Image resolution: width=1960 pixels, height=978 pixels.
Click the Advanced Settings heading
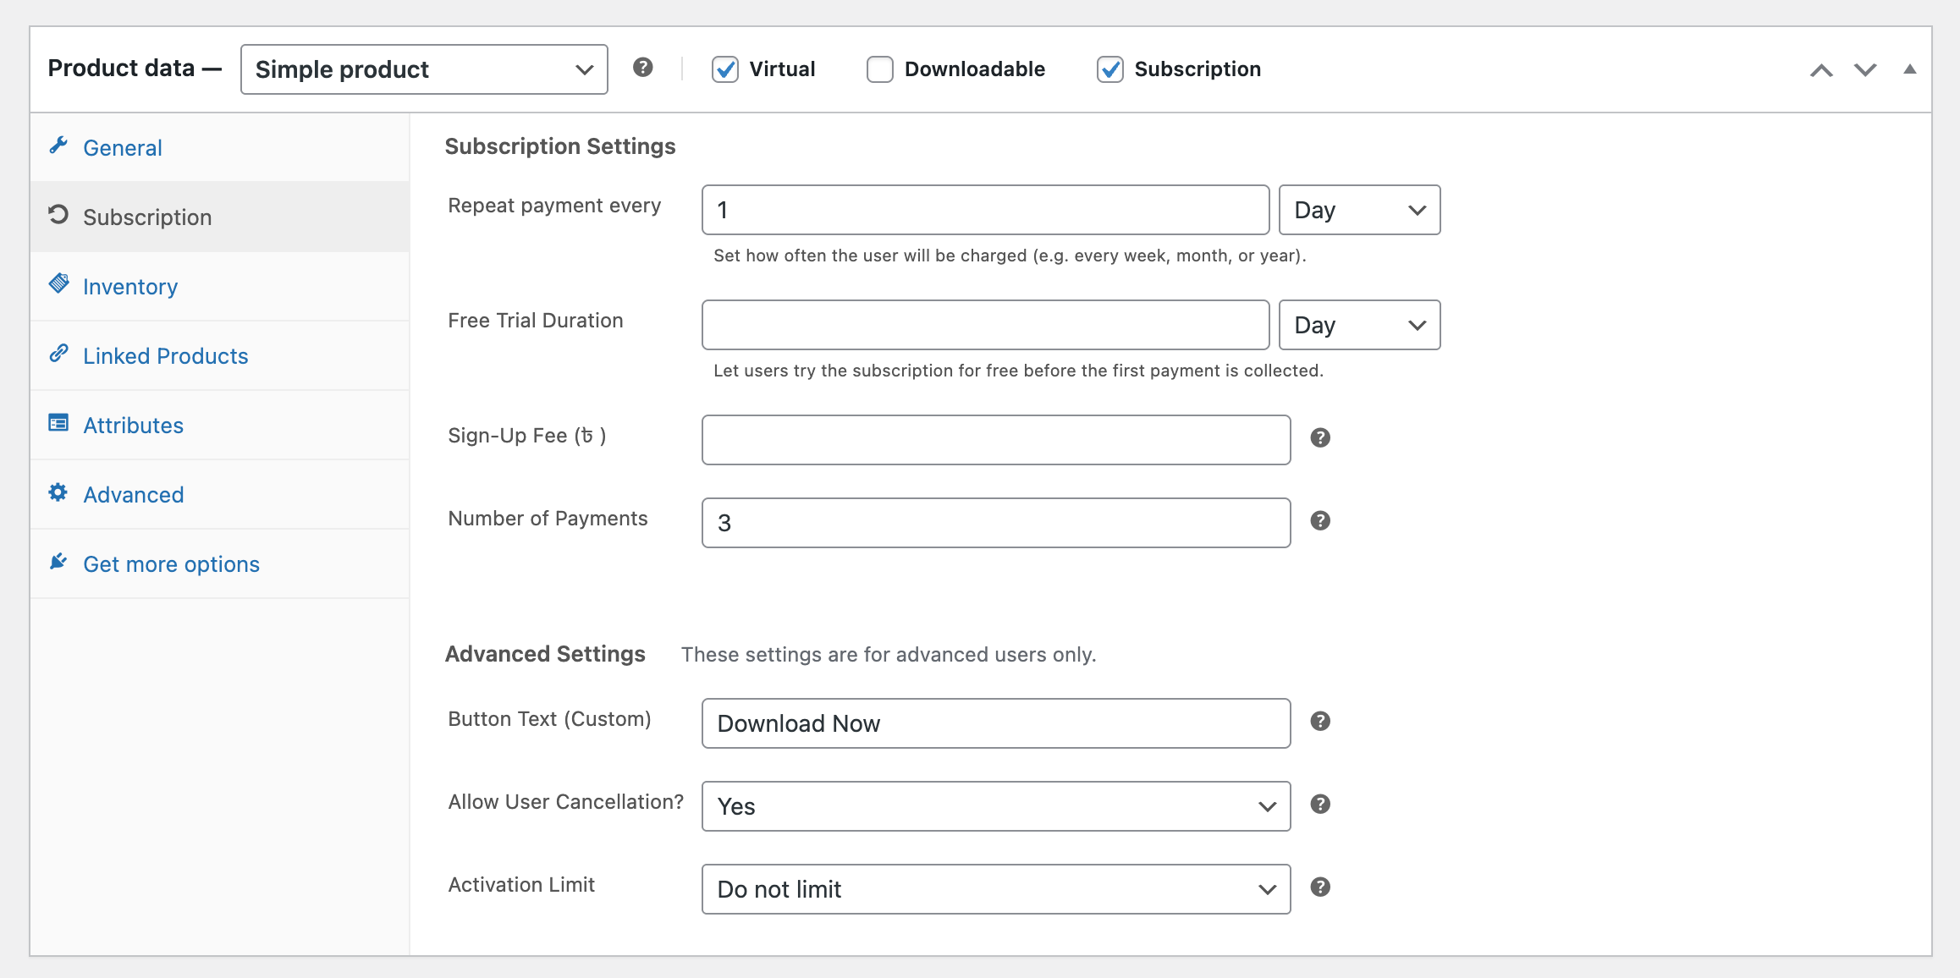point(545,654)
